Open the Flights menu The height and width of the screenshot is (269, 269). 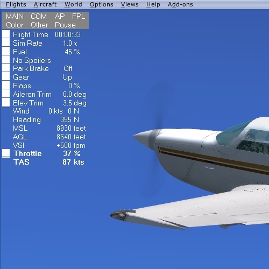click(16, 4)
